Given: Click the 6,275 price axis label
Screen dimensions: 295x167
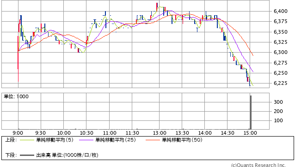Looking at the screenshot, I should tap(281, 63).
